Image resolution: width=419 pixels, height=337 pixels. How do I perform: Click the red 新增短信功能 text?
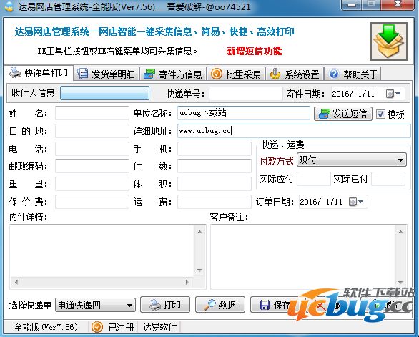[254, 51]
